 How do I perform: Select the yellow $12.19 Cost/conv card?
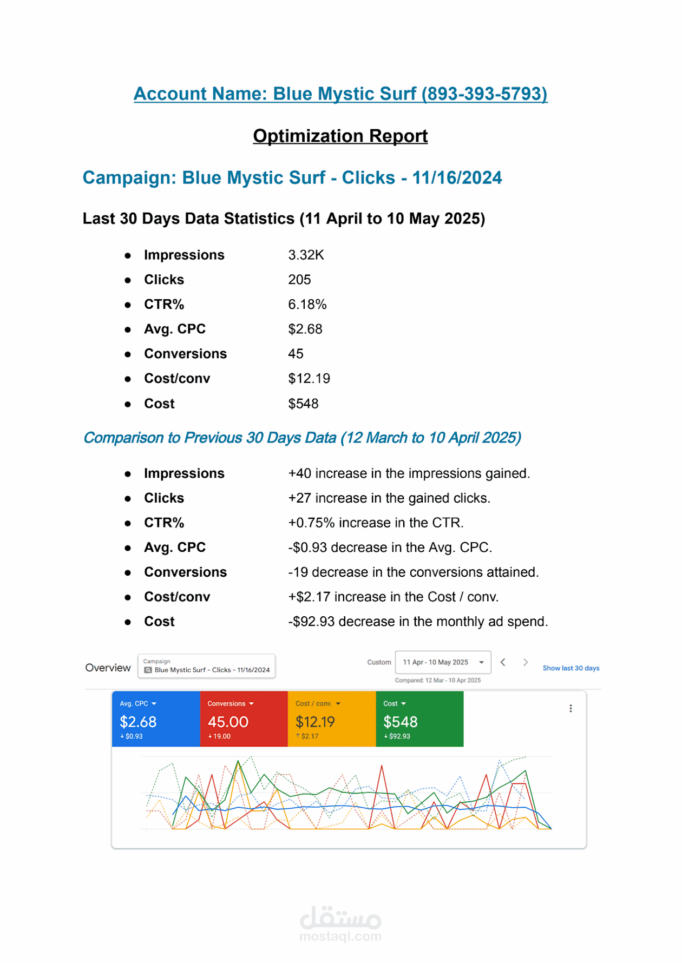(332, 719)
